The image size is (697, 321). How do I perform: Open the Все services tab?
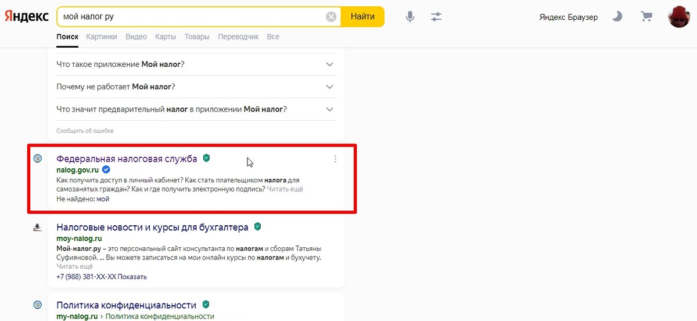tap(273, 37)
